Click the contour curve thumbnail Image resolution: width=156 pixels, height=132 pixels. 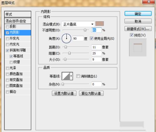66,76
